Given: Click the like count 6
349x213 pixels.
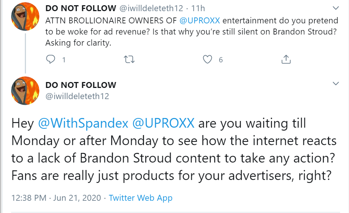Looking at the screenshot, I should pyautogui.click(x=221, y=60).
